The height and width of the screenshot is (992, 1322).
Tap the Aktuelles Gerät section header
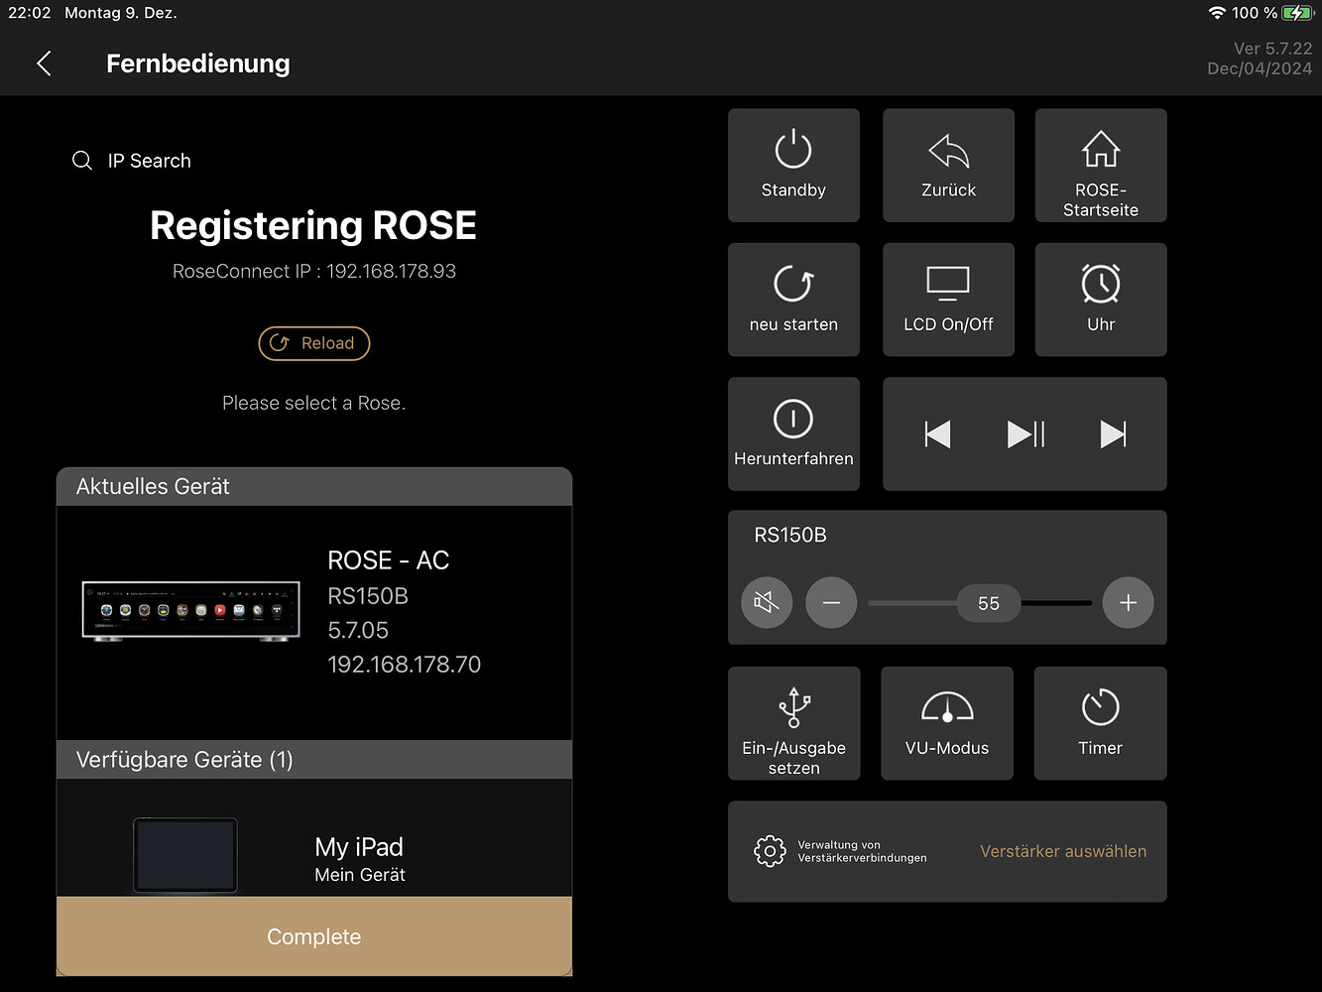pyautogui.click(x=314, y=486)
